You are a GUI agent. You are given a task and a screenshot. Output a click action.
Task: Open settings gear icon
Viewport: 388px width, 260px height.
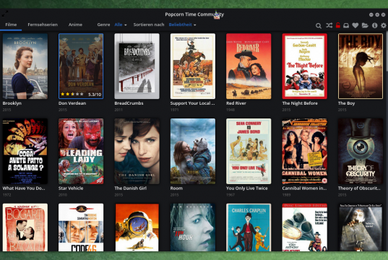[384, 25]
